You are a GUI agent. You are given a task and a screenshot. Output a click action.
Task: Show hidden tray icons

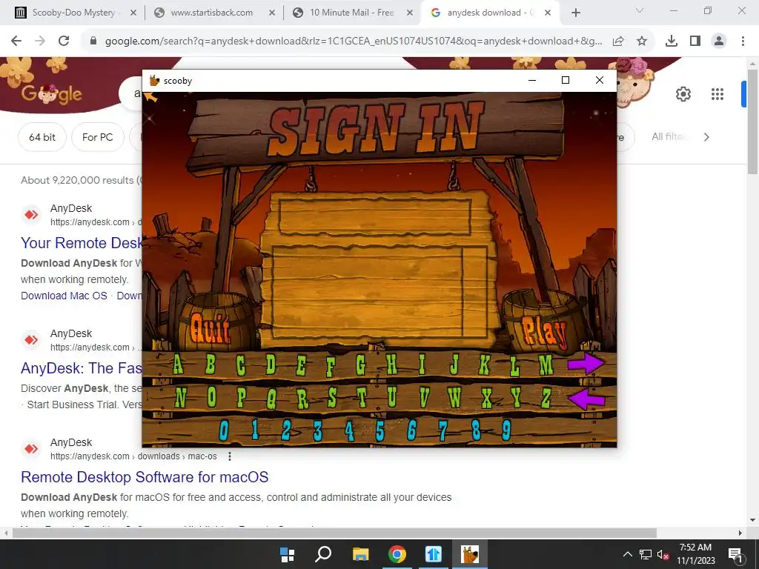pos(627,554)
